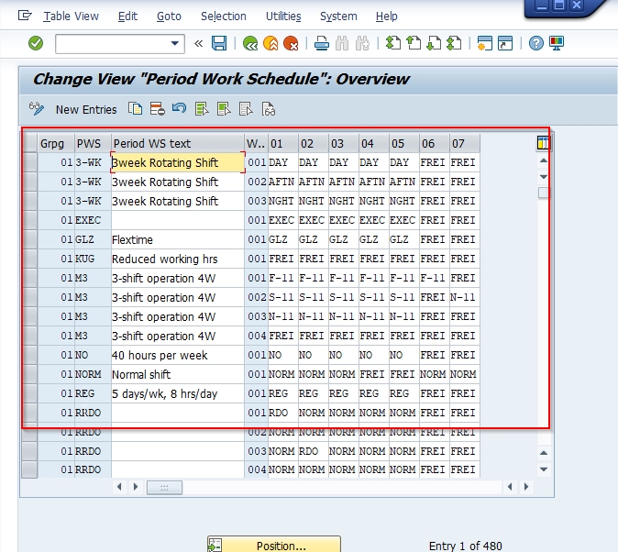This screenshot has width=618, height=552.
Task: Click vertical scrollbar down arrow
Action: coord(544,469)
